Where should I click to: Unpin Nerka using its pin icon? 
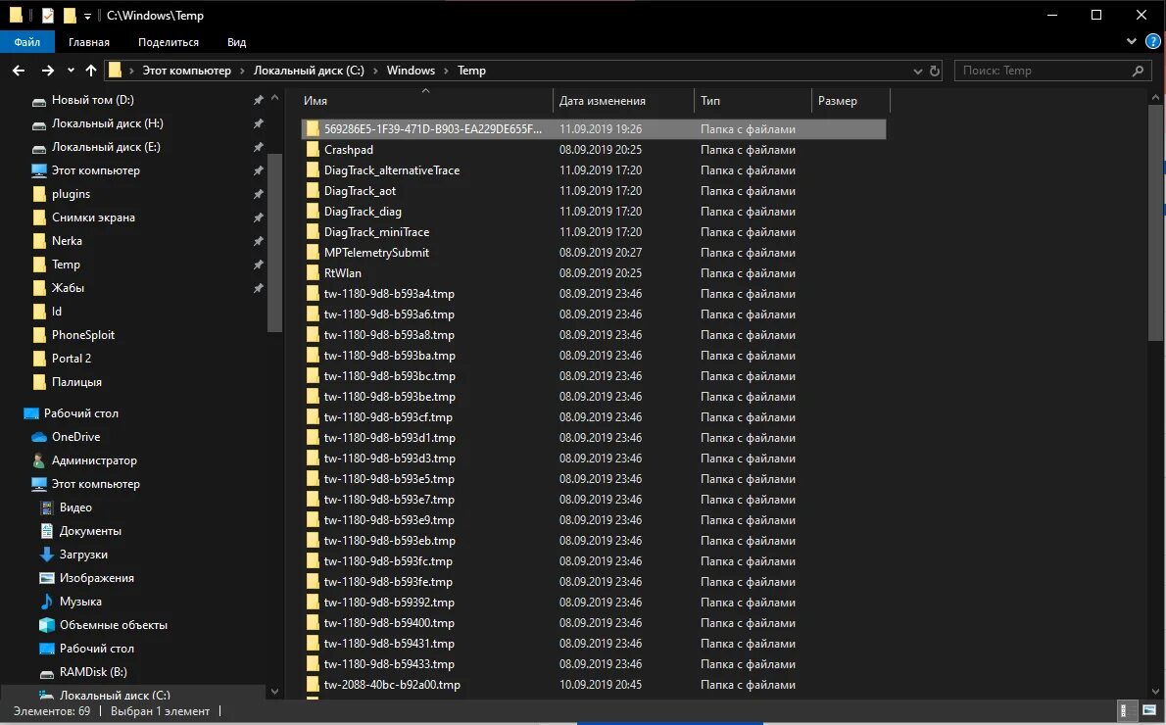pyautogui.click(x=258, y=241)
